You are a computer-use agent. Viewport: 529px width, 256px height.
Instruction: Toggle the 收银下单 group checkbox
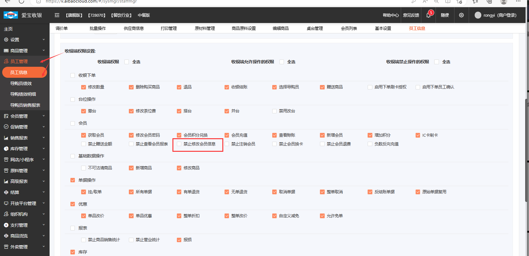(x=73, y=76)
